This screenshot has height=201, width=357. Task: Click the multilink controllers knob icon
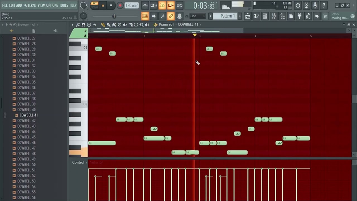180,16
